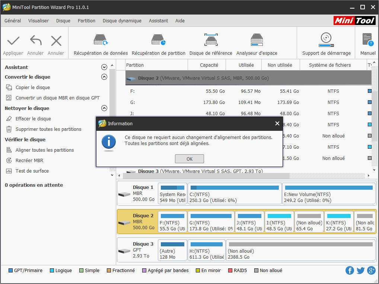Select the J: partition row
This screenshot has width=379, height=284.
tap(248, 113)
